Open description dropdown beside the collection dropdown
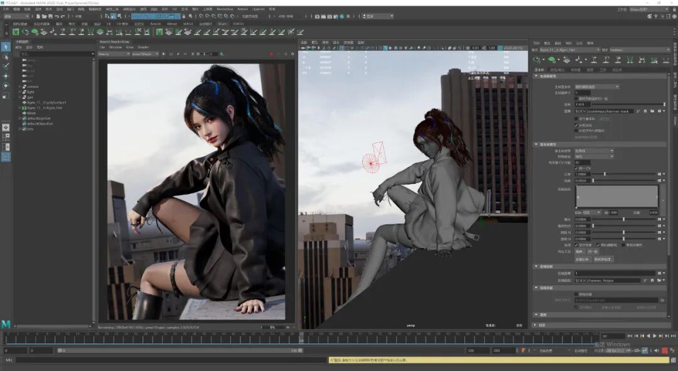Viewport: 678px width, 371px height. coord(640,50)
